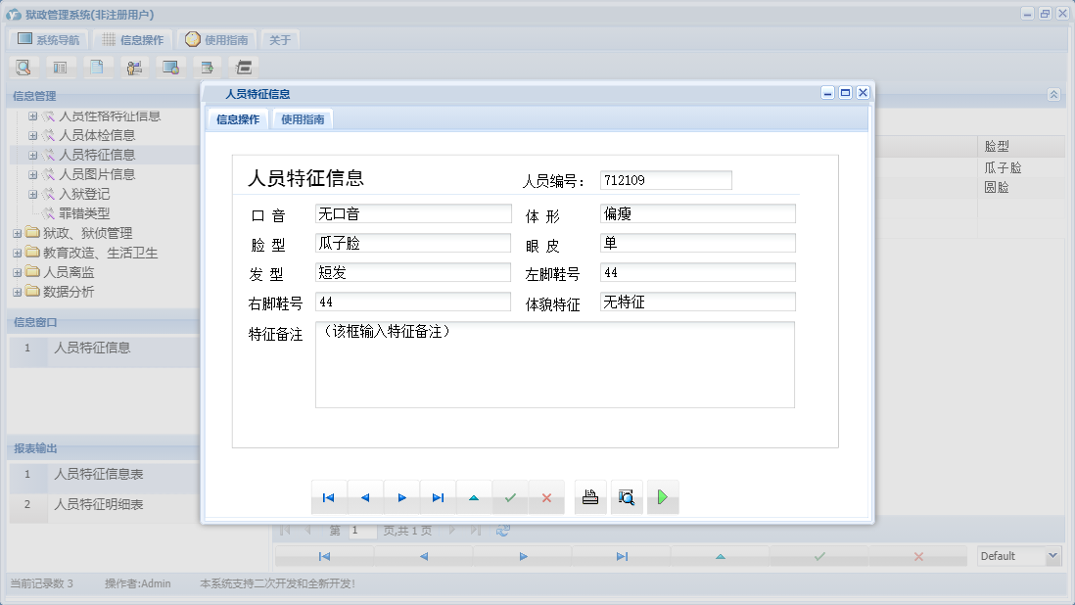The width and height of the screenshot is (1075, 605).
Task: Click the export toolbar icon
Action: (209, 67)
